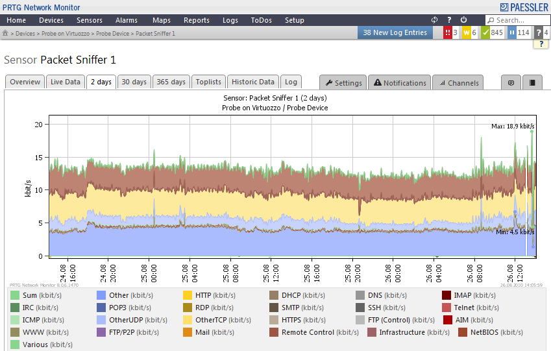Open the Reports menu
This screenshot has height=351, width=551.
197,20
